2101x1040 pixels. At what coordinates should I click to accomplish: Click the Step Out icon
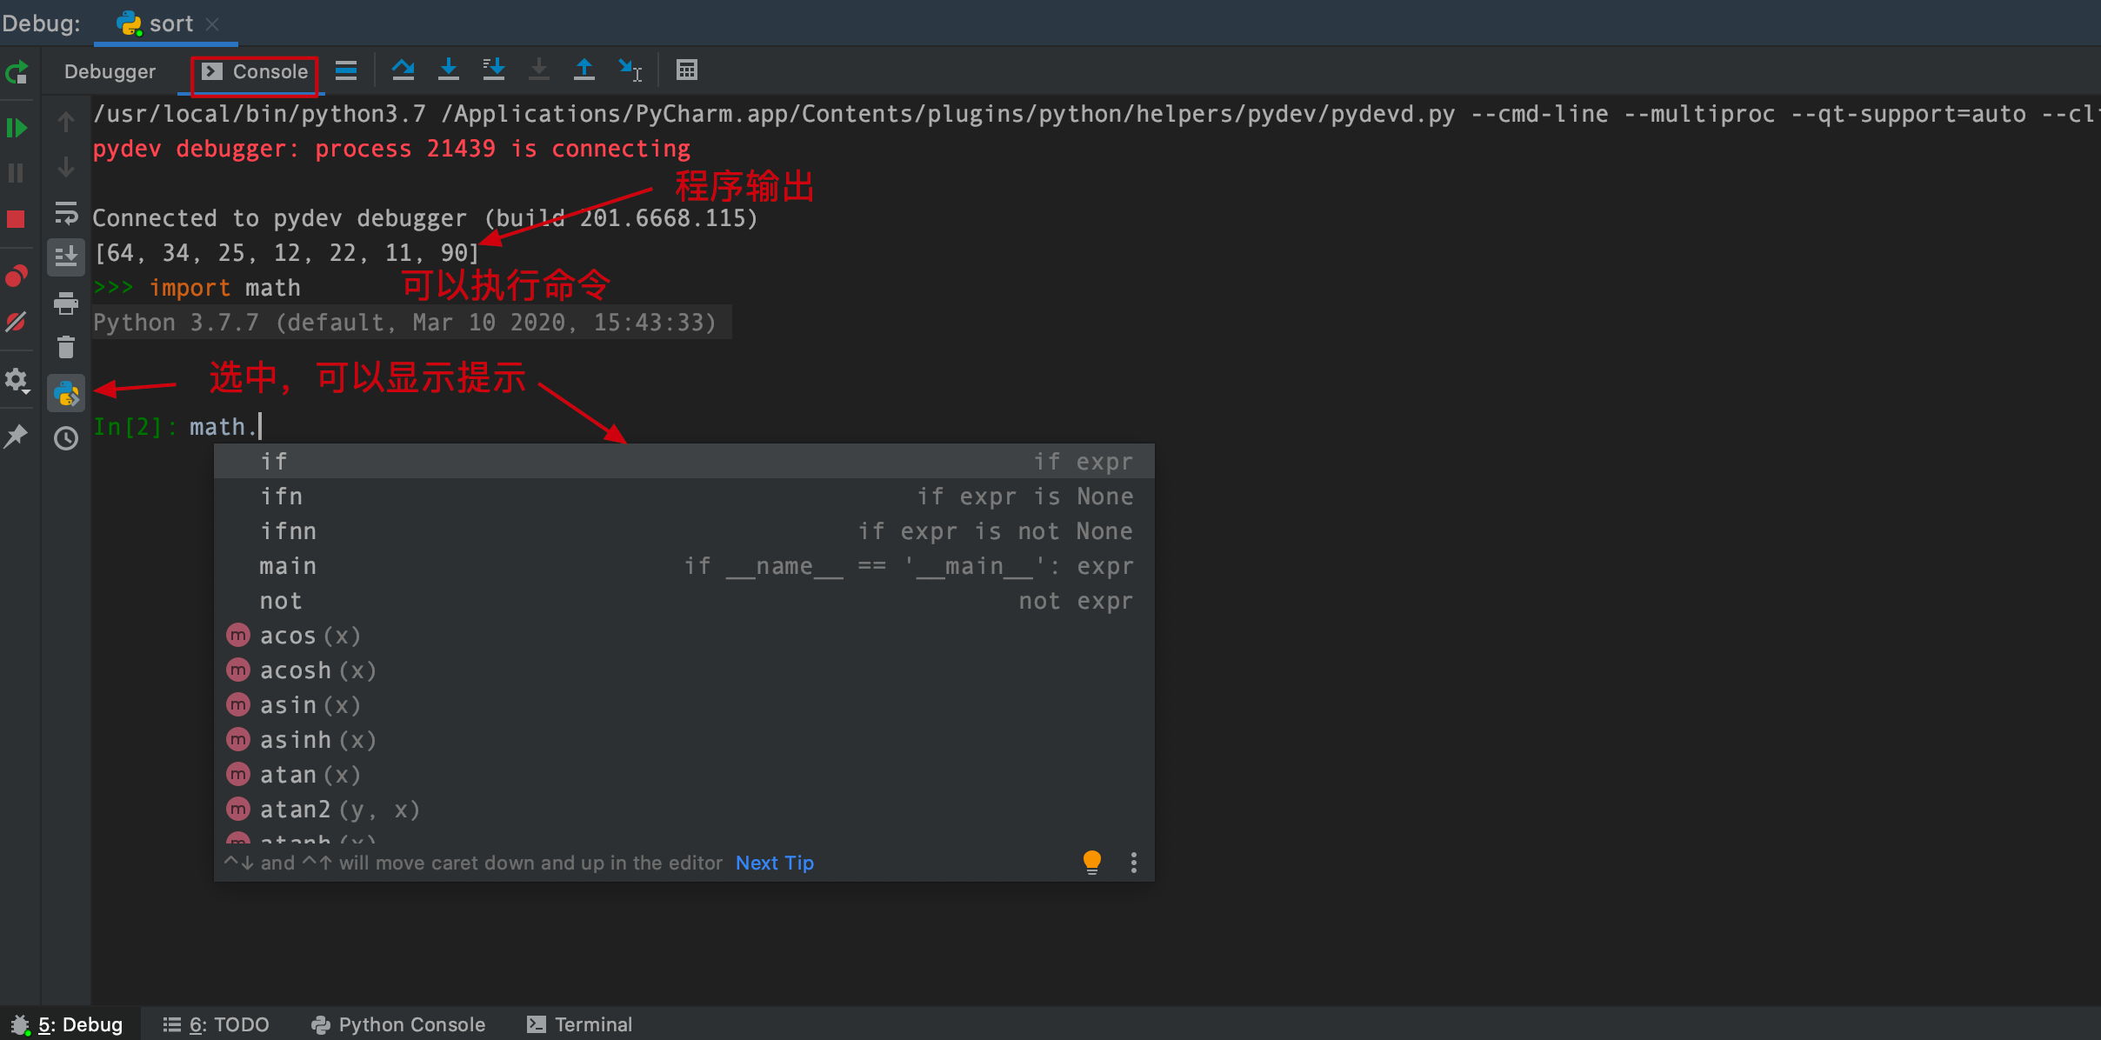click(x=584, y=70)
